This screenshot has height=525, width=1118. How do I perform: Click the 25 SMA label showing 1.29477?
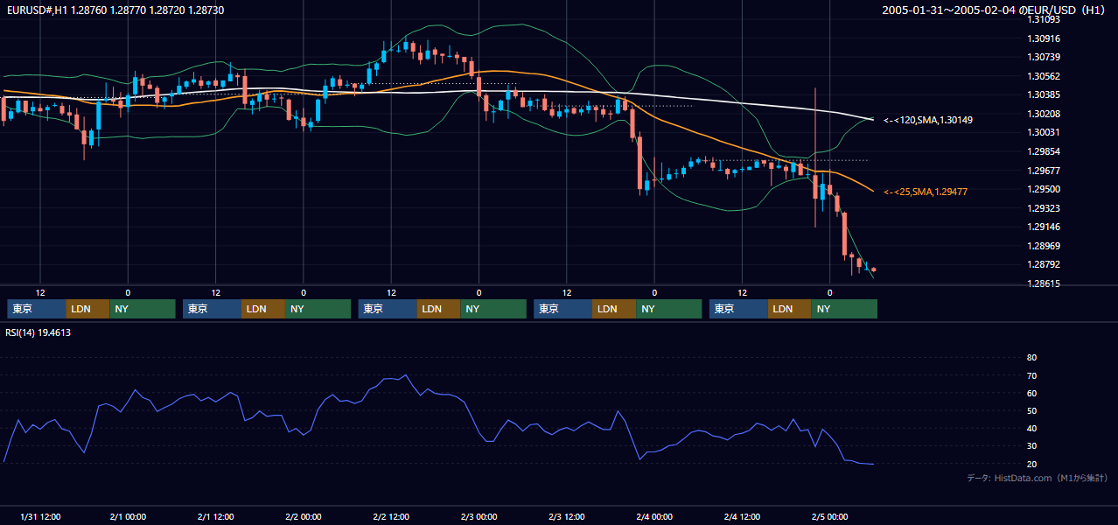click(x=926, y=192)
